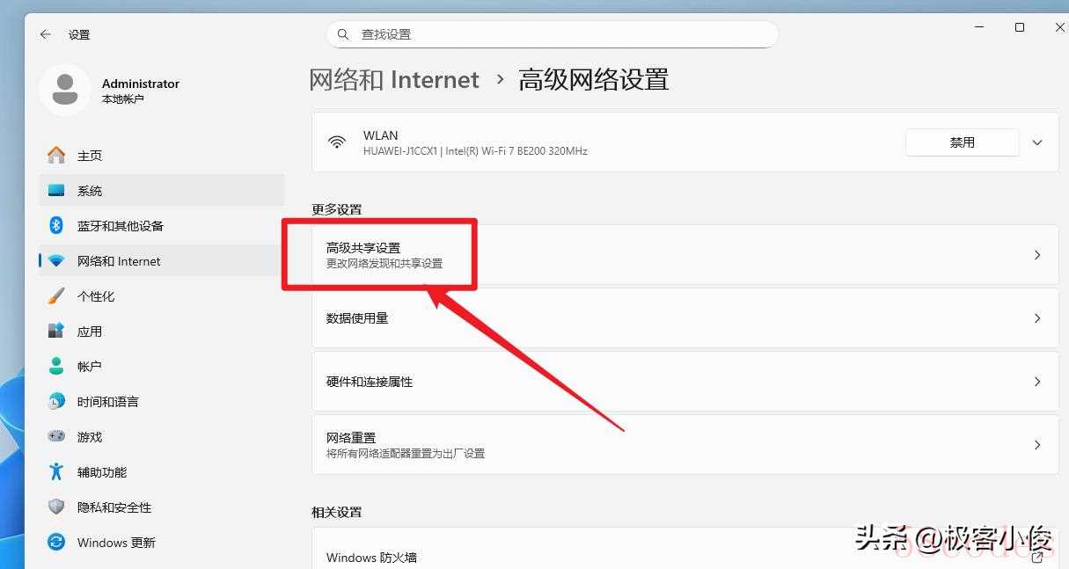The height and width of the screenshot is (569, 1069).
Task: Click 高级共享设置 title text
Action: coord(363,248)
